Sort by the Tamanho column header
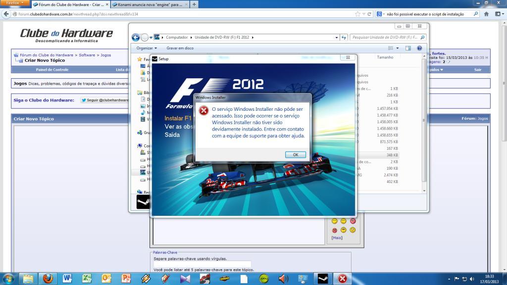 [x=385, y=57]
